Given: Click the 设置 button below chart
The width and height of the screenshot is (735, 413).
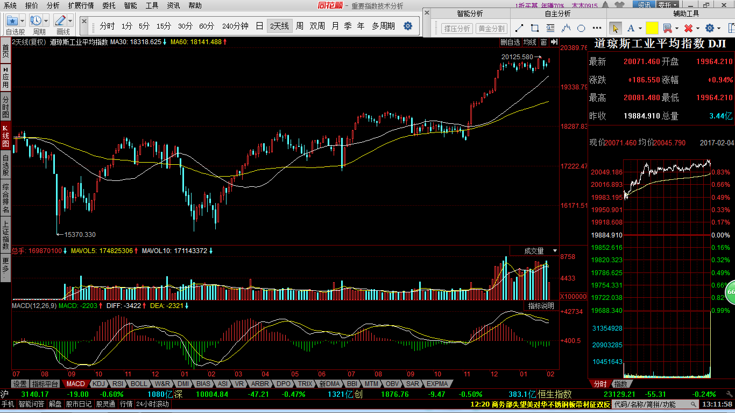Looking at the screenshot, I should click(x=20, y=384).
